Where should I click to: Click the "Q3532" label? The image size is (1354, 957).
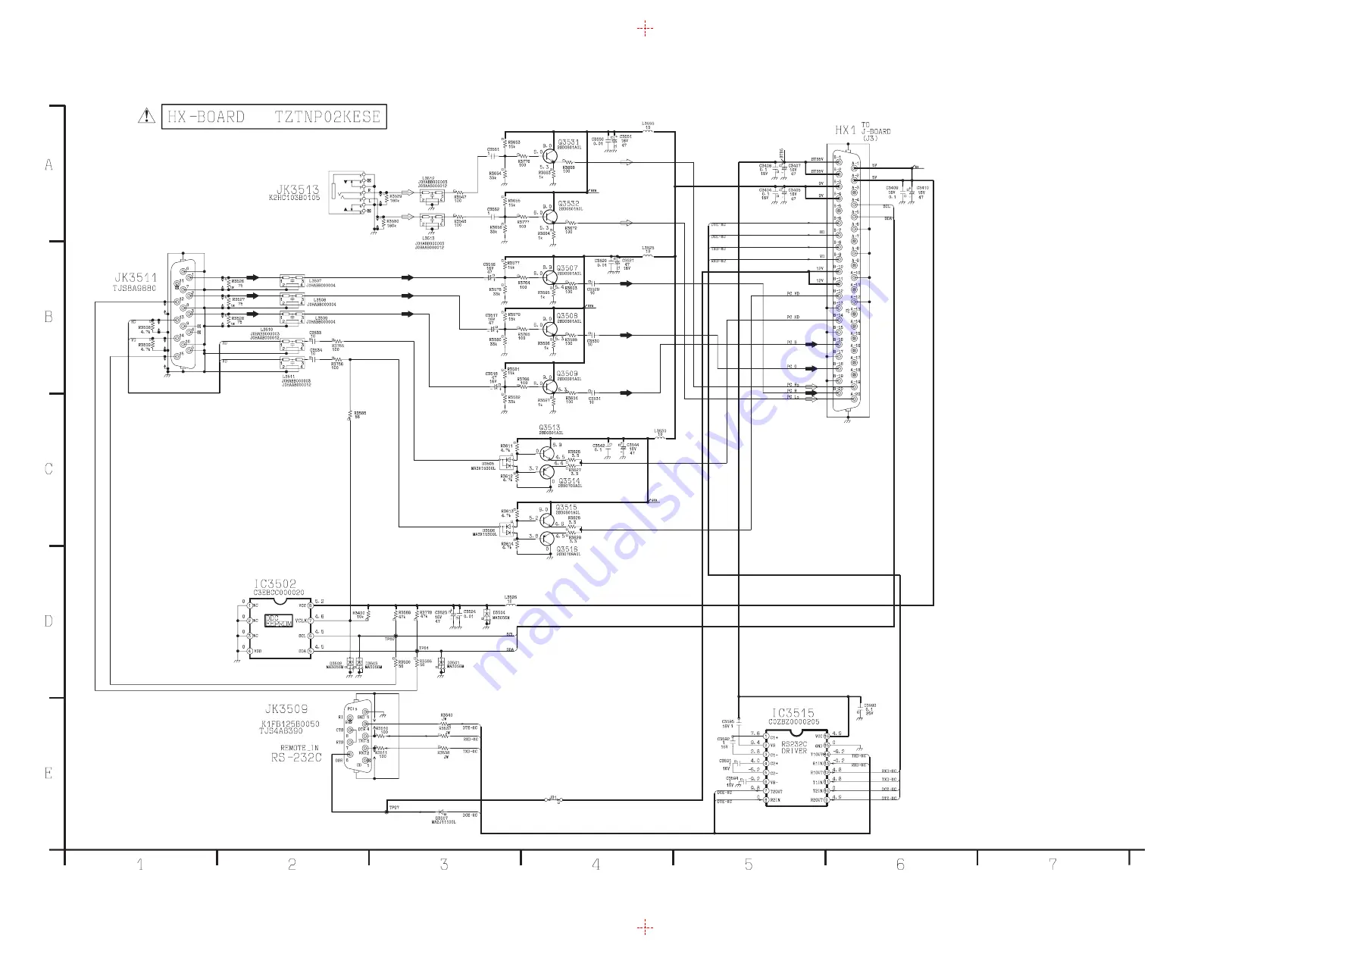click(x=568, y=204)
